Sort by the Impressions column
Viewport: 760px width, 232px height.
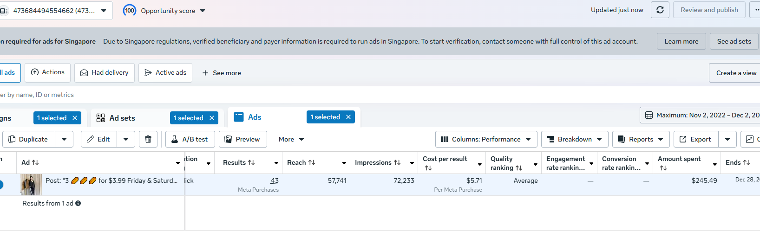click(378, 162)
